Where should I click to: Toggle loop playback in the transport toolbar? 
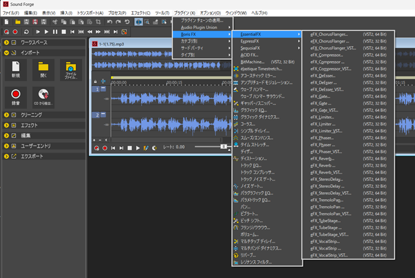click(x=26, y=32)
